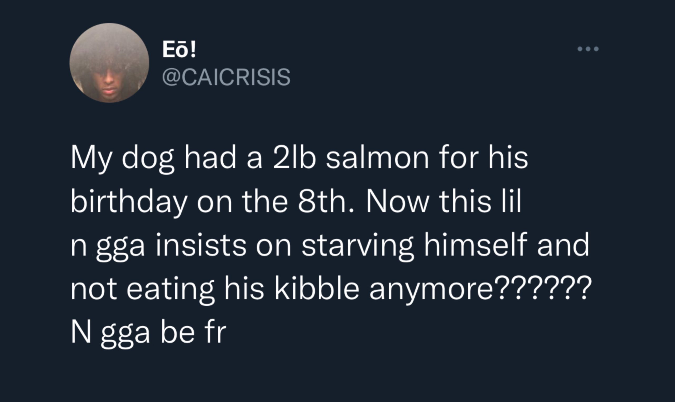Click the exclamation mark in the name Eō!

coord(193,50)
